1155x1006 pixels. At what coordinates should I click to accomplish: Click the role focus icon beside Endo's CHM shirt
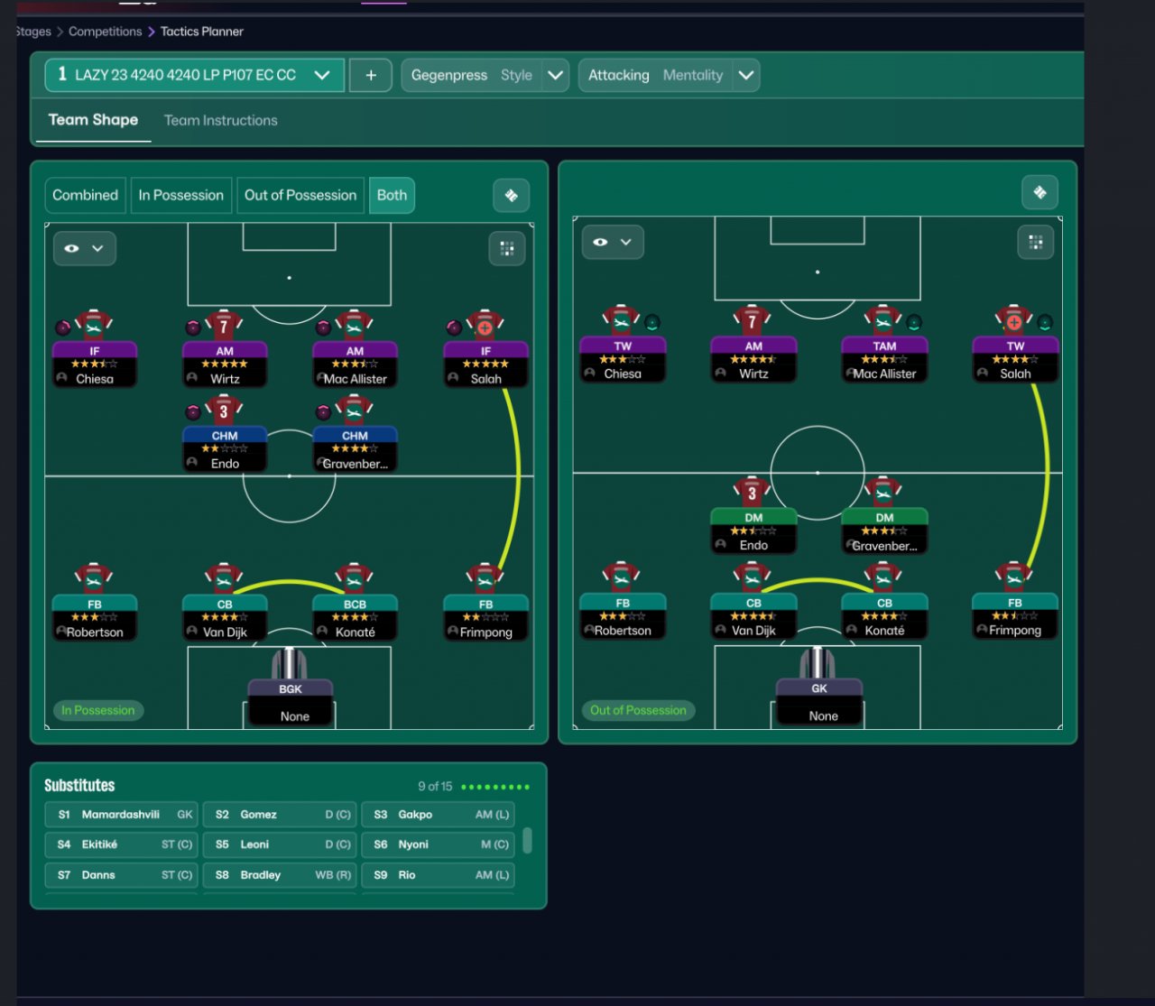click(193, 412)
